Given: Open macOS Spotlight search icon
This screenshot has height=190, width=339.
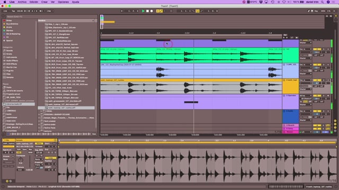Looking at the screenshot, I should point(323,2).
